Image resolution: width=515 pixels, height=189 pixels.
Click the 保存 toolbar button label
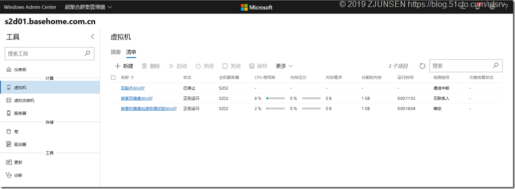(x=262, y=66)
